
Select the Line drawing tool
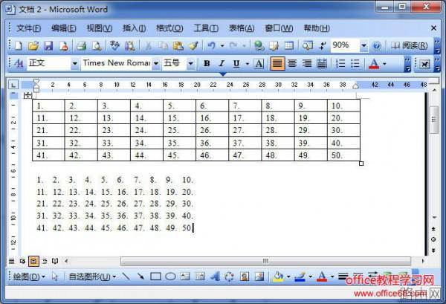(126, 276)
